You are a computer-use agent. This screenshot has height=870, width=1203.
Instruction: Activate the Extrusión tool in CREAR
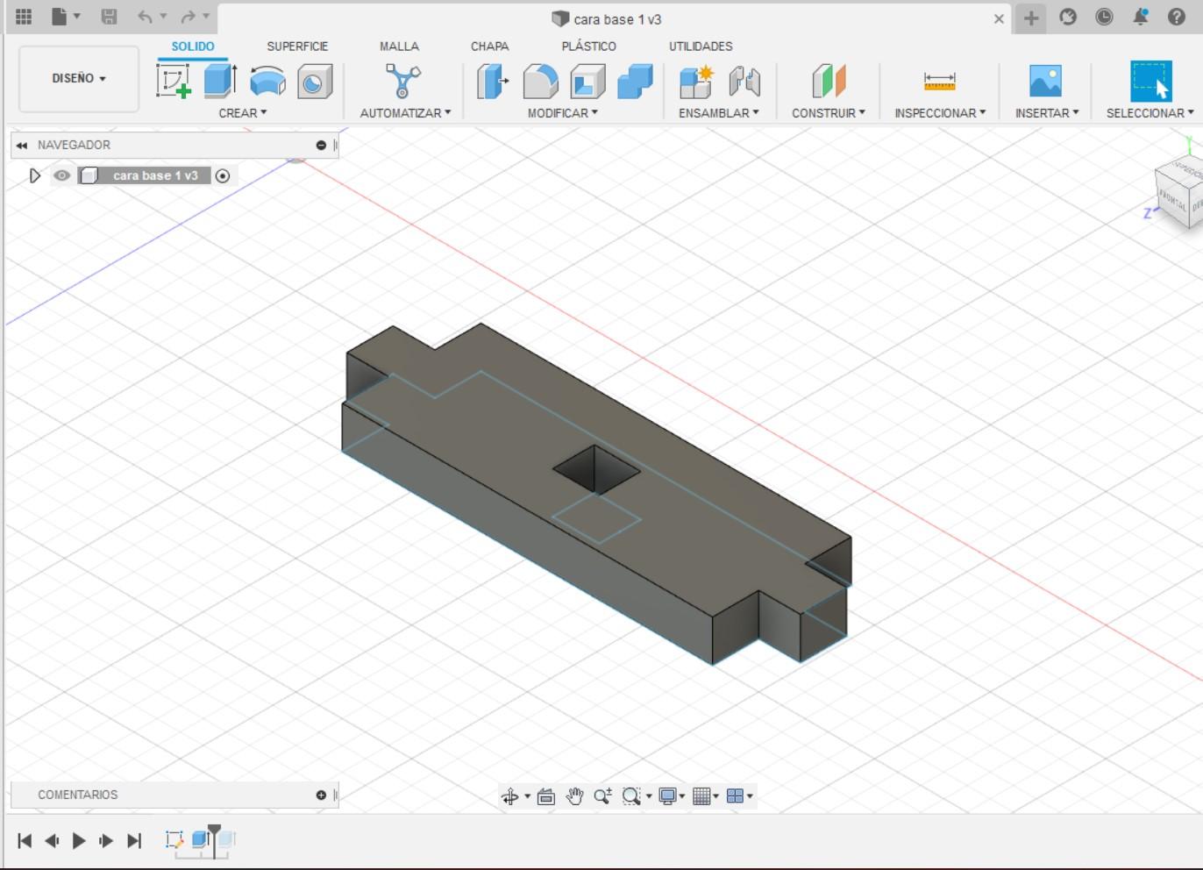217,81
